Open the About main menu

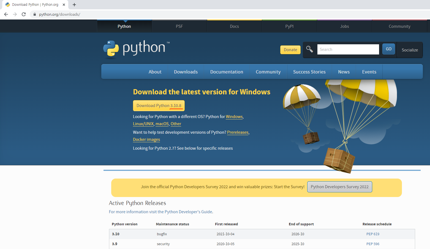[155, 72]
